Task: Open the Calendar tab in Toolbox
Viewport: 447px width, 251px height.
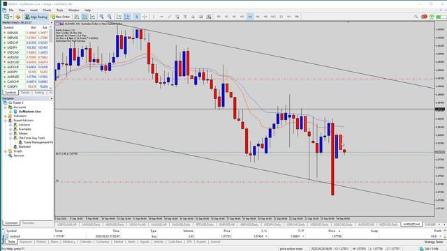Action: click(x=85, y=242)
